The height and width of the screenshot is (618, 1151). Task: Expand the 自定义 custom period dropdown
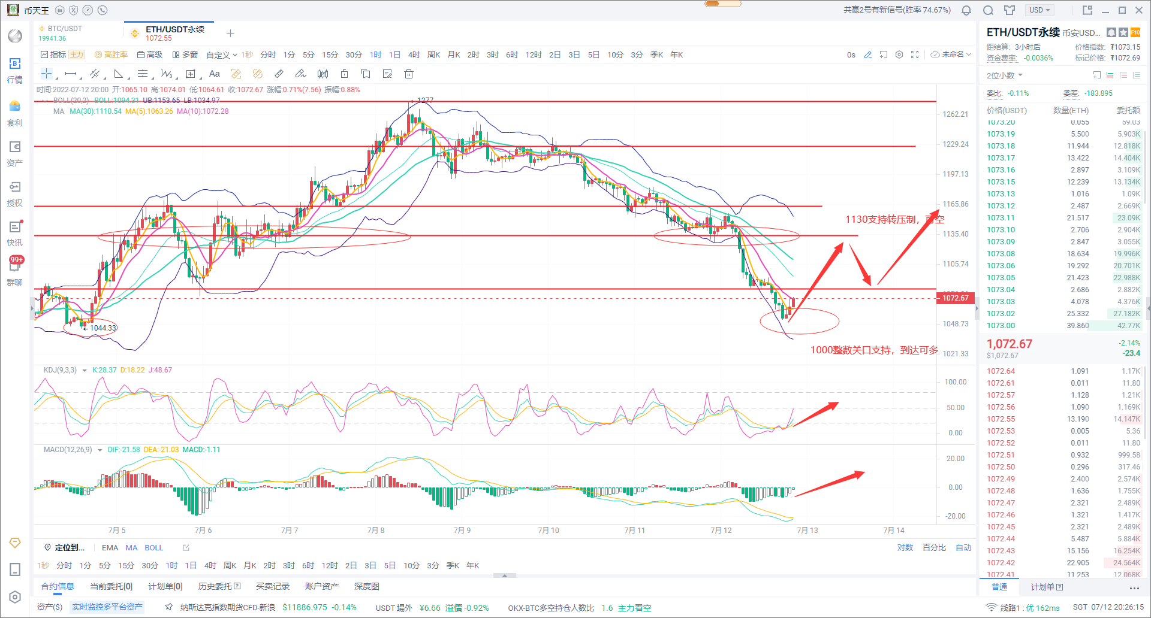[221, 54]
